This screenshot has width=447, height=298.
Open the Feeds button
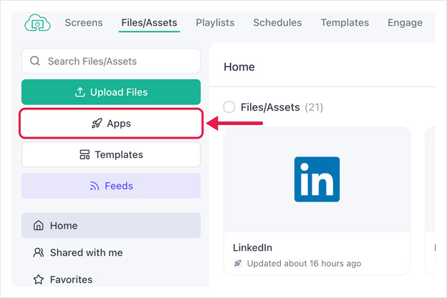coord(111,186)
